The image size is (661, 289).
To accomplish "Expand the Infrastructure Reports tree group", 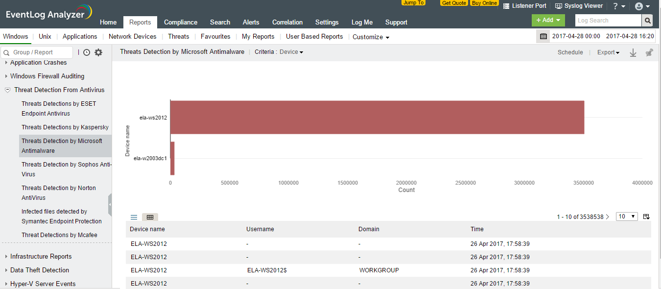I will click(6, 256).
